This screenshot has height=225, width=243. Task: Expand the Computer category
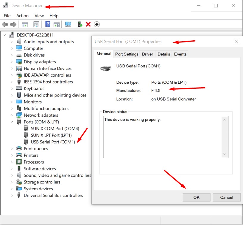(12, 48)
